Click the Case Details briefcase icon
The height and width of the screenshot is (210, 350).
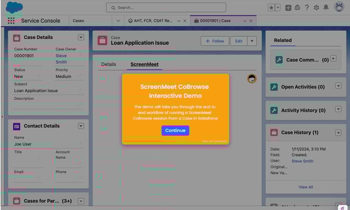[16, 38]
